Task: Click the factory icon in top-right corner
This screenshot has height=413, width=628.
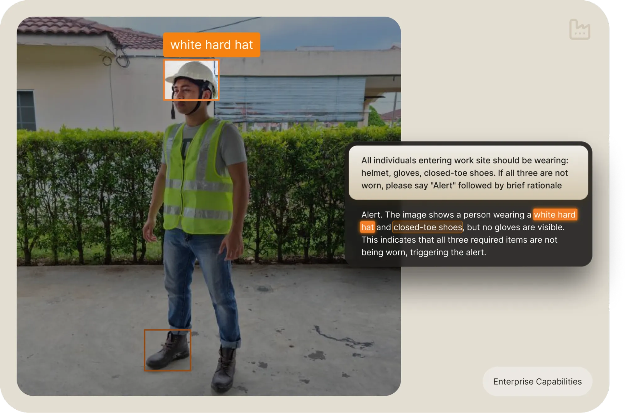Action: 580,29
